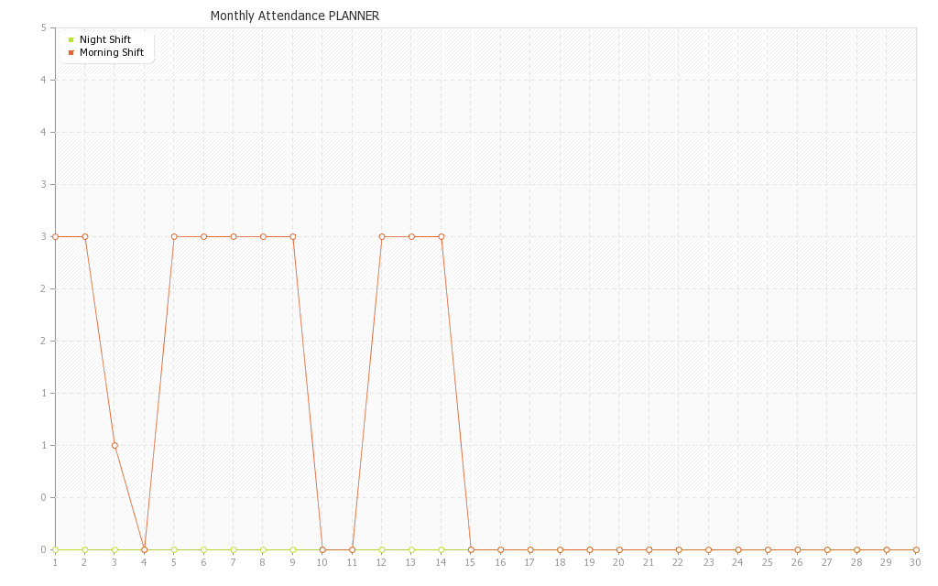Click x-axis label 20

[x=619, y=562]
